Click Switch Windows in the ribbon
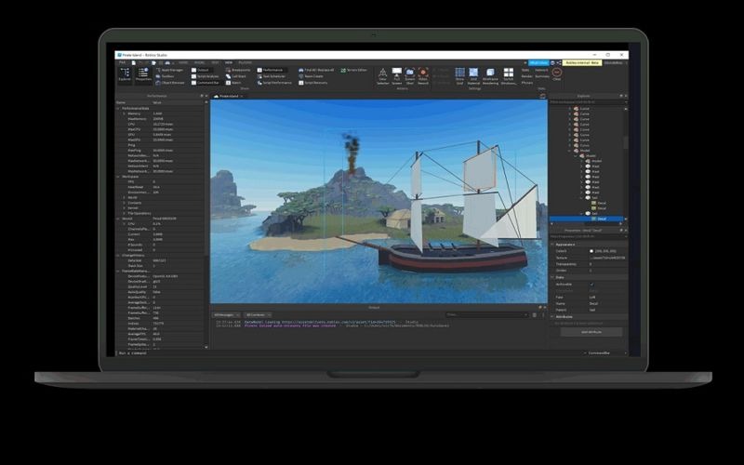 point(508,76)
